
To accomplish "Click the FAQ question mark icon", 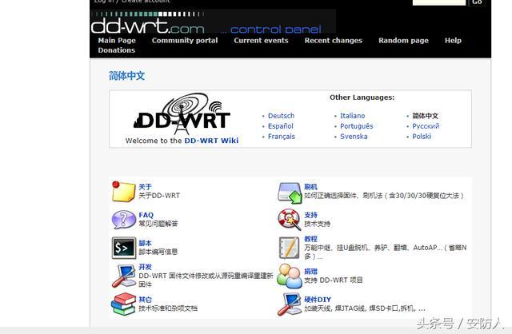I will coord(123,220).
